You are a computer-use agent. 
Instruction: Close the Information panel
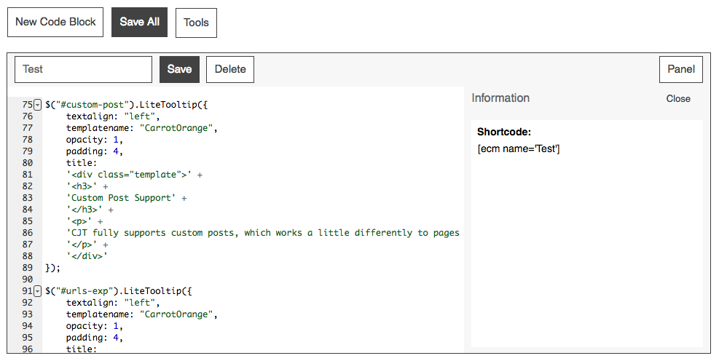pos(677,99)
